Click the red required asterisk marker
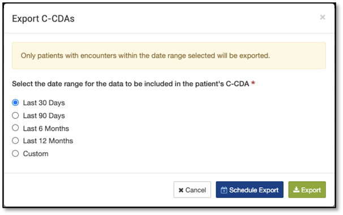 tap(253, 83)
